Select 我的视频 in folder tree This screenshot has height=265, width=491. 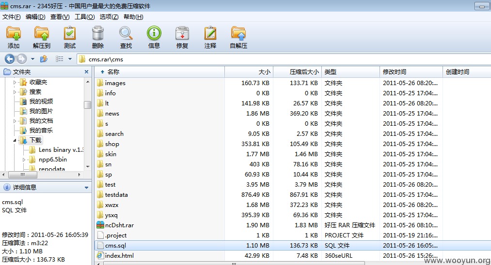coord(41,101)
